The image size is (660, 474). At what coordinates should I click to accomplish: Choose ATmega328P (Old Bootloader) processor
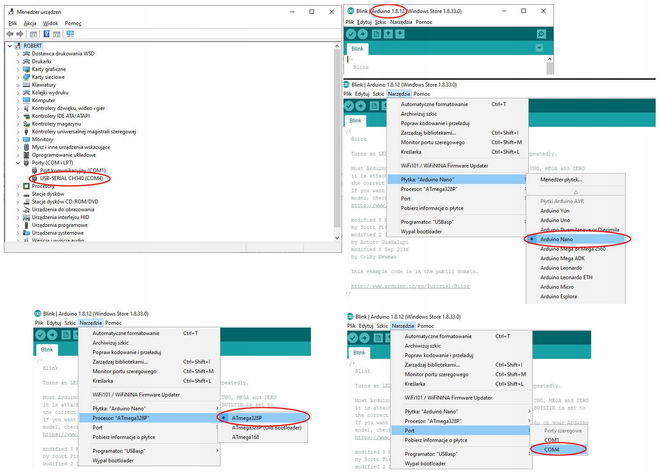tap(266, 428)
